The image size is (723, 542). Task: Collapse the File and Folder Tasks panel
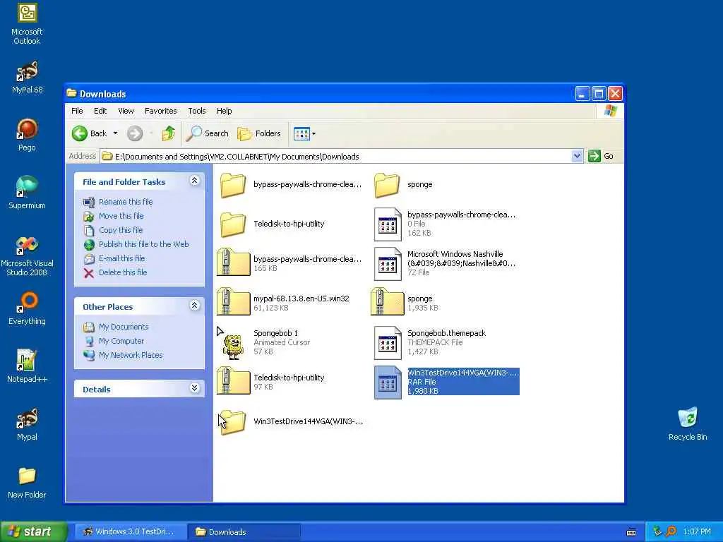pos(195,181)
